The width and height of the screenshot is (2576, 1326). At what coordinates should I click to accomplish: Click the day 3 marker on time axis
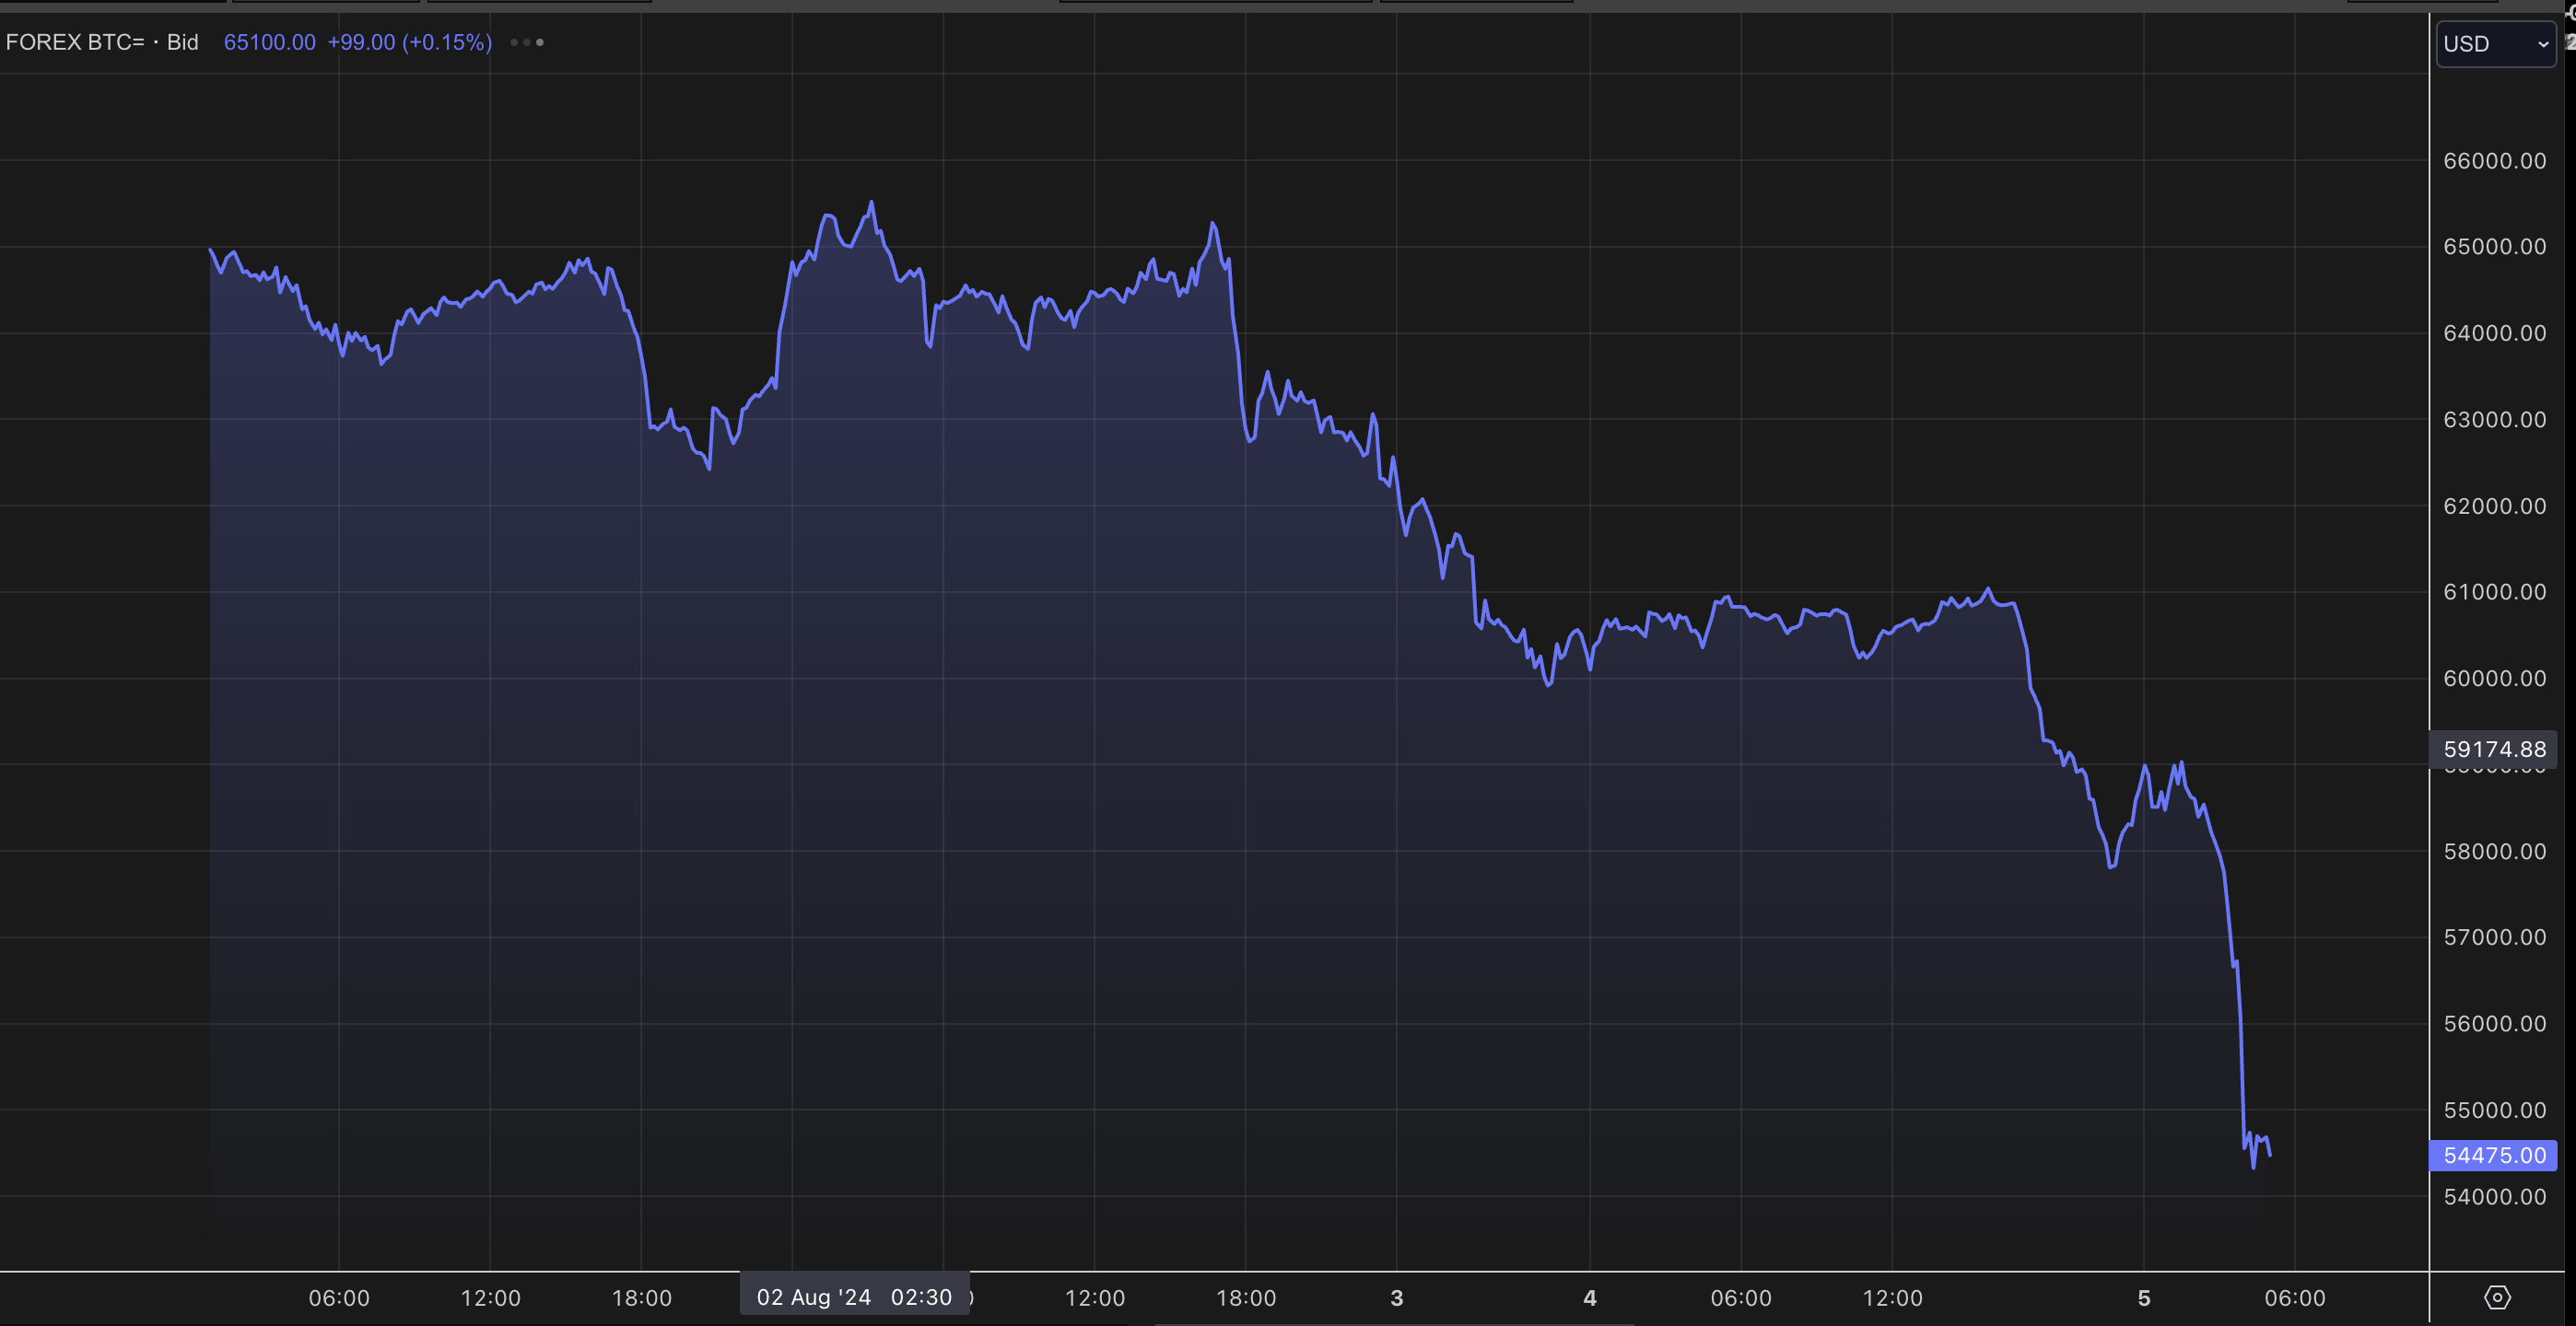point(1397,1298)
